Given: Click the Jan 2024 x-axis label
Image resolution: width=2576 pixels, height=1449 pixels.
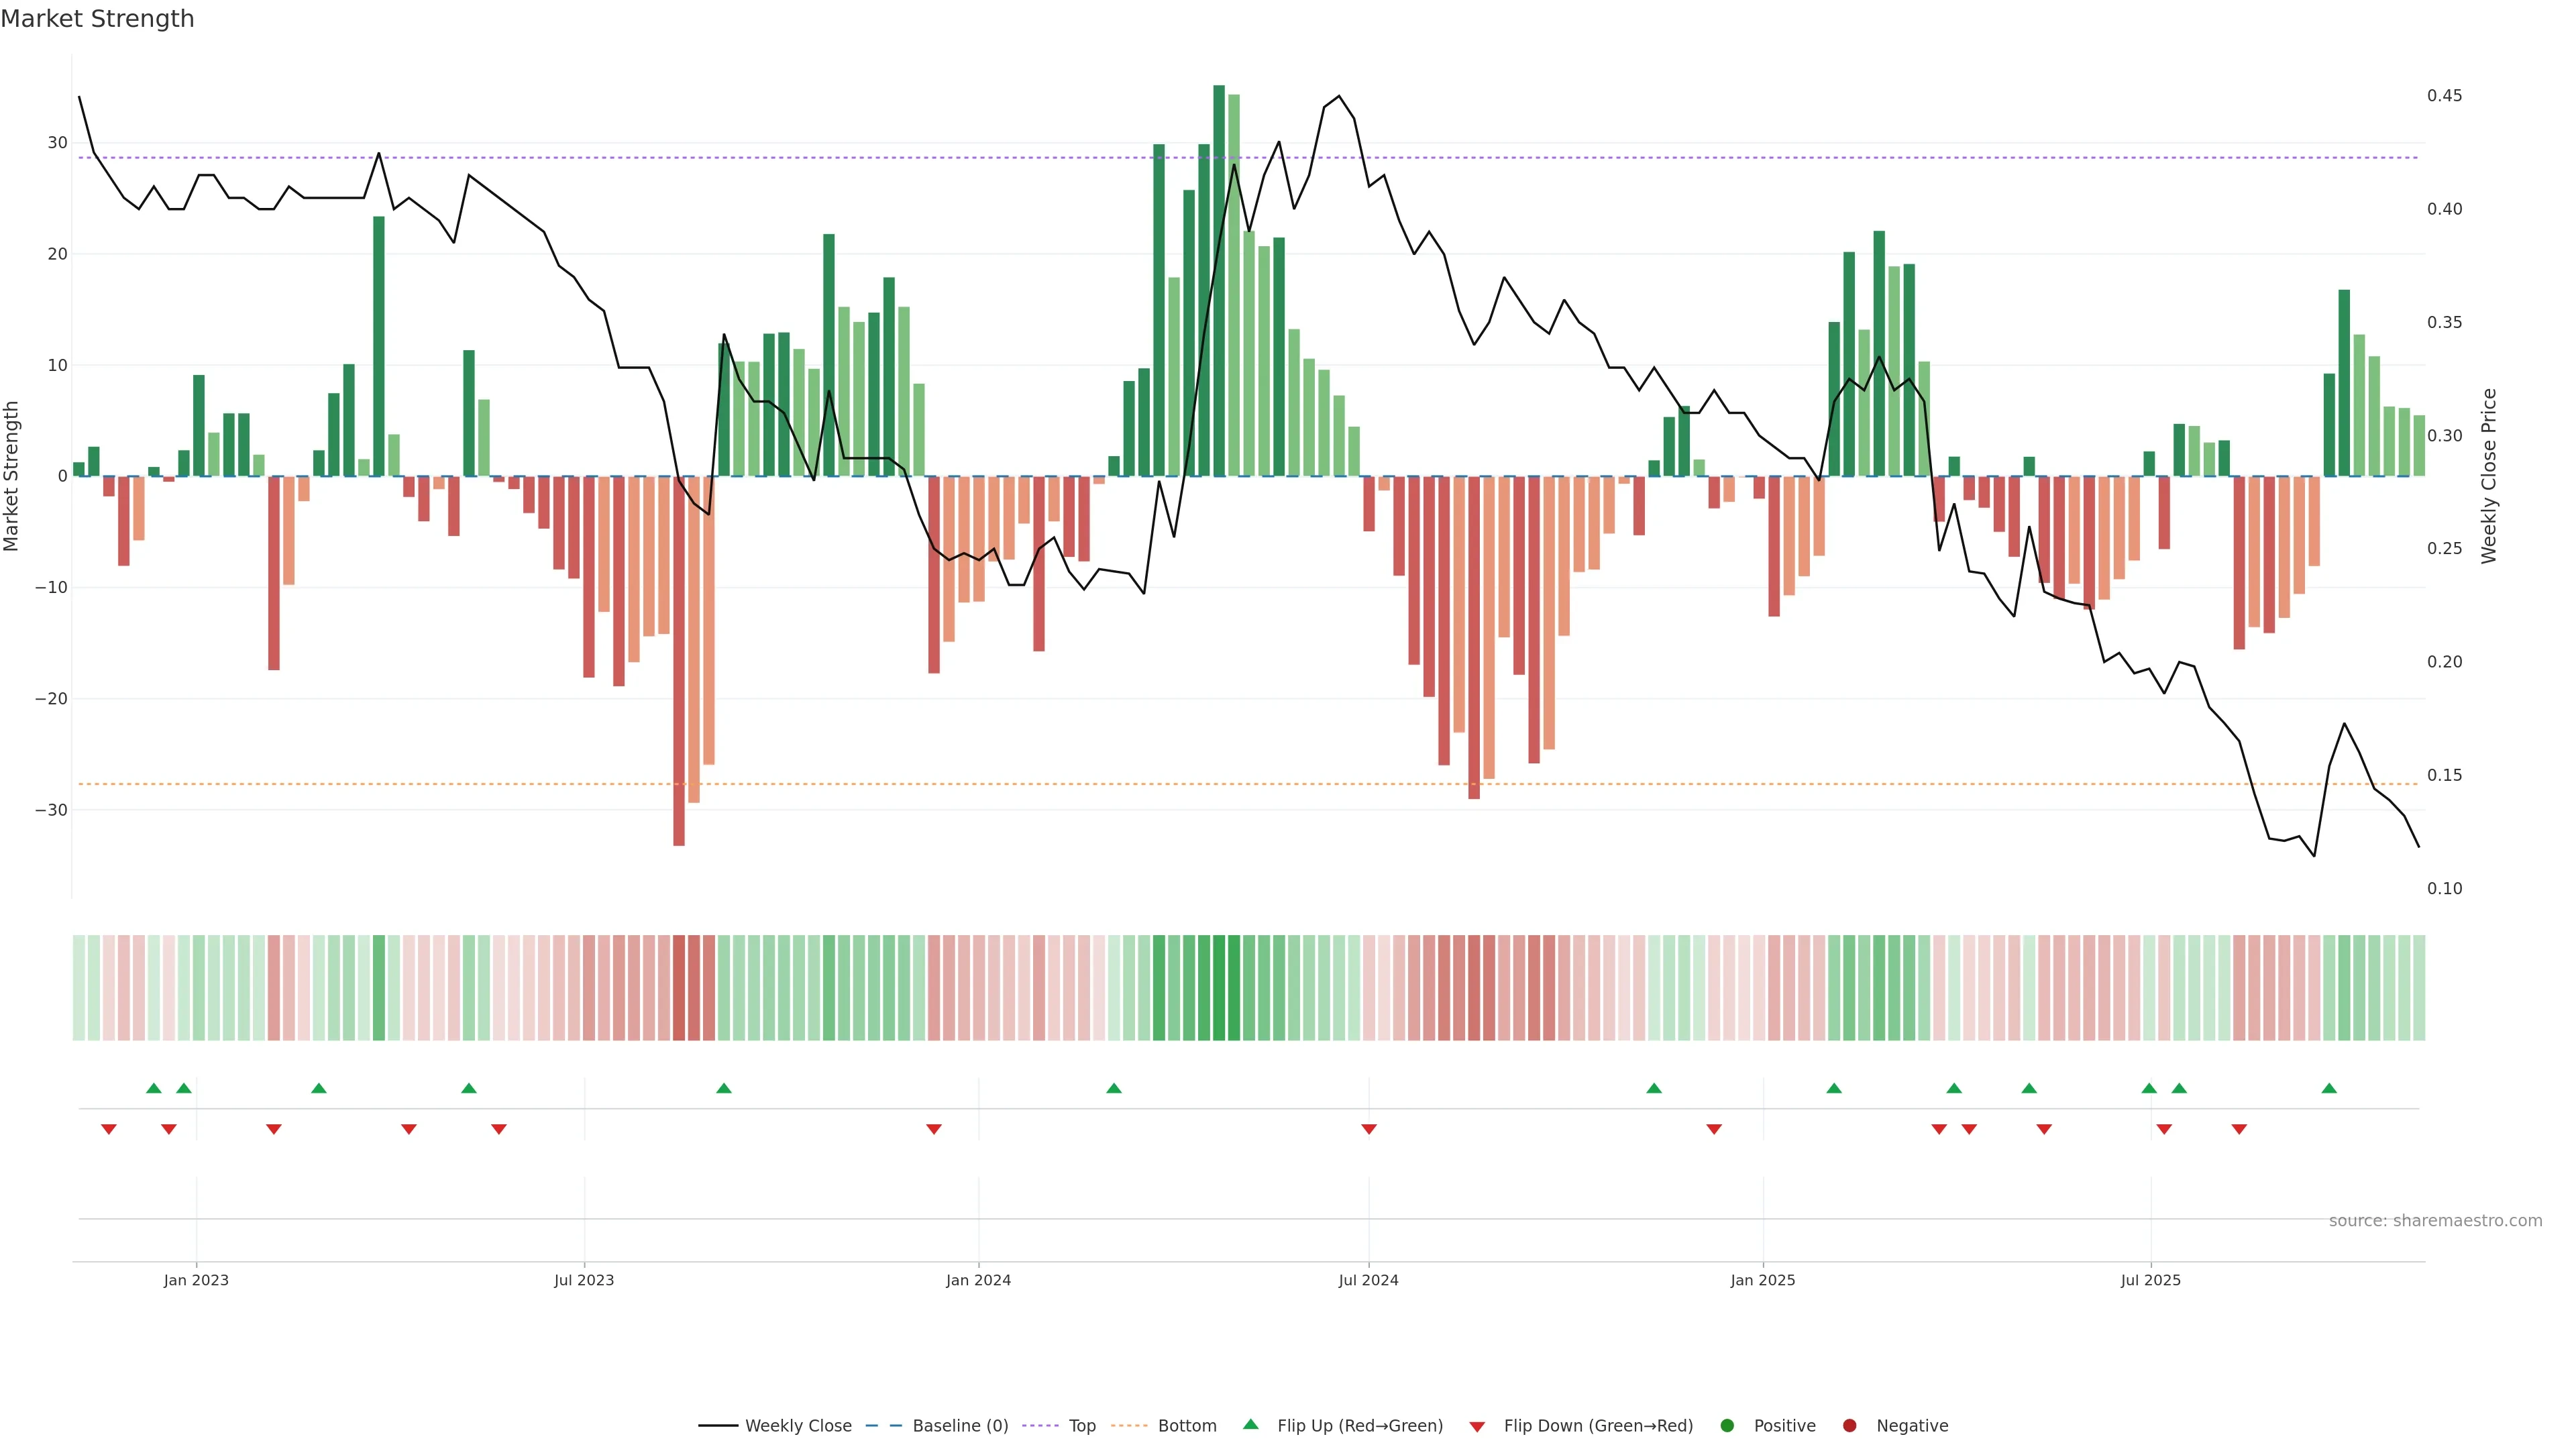Looking at the screenshot, I should 978,1280.
